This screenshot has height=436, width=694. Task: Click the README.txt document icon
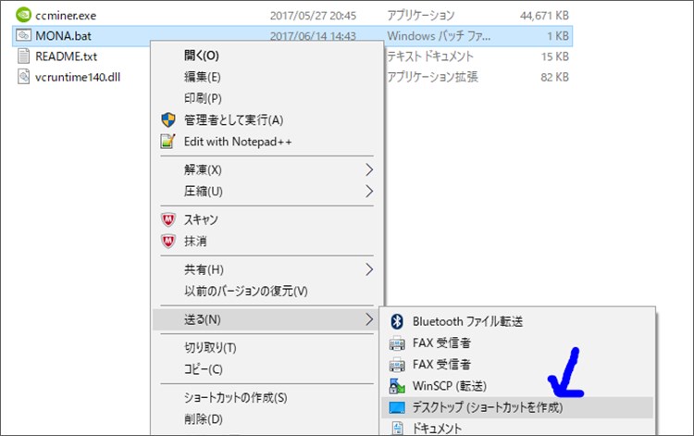point(23,56)
